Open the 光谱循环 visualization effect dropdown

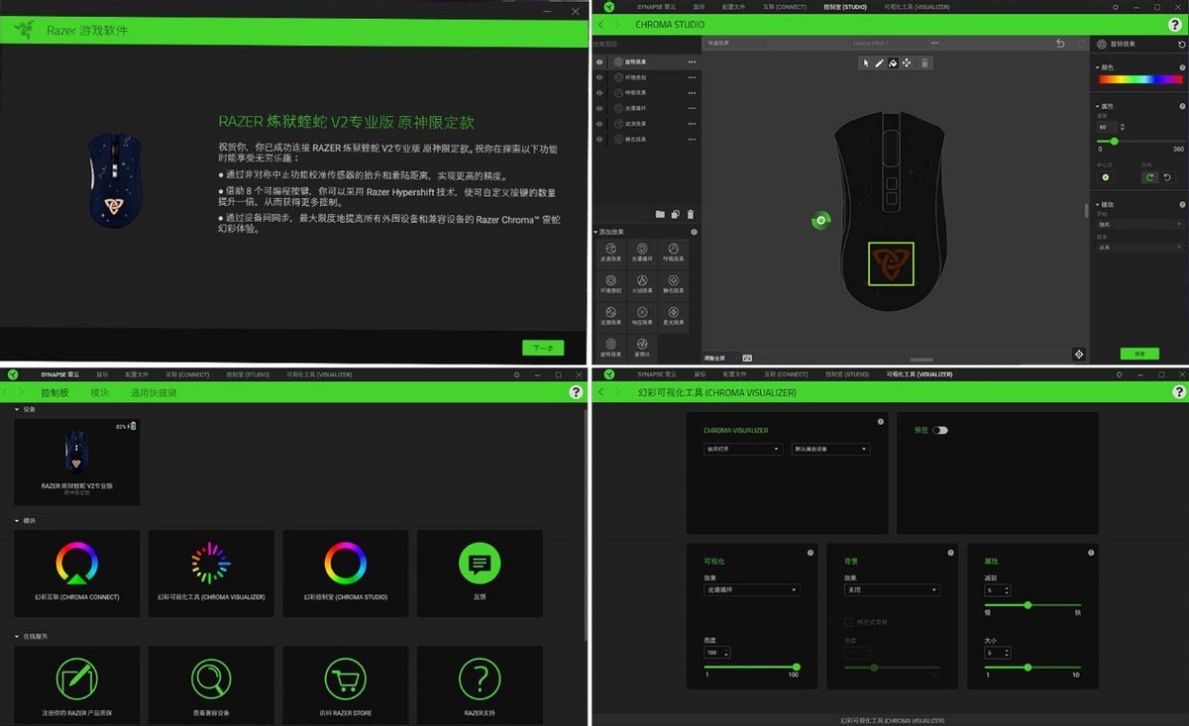point(751,590)
